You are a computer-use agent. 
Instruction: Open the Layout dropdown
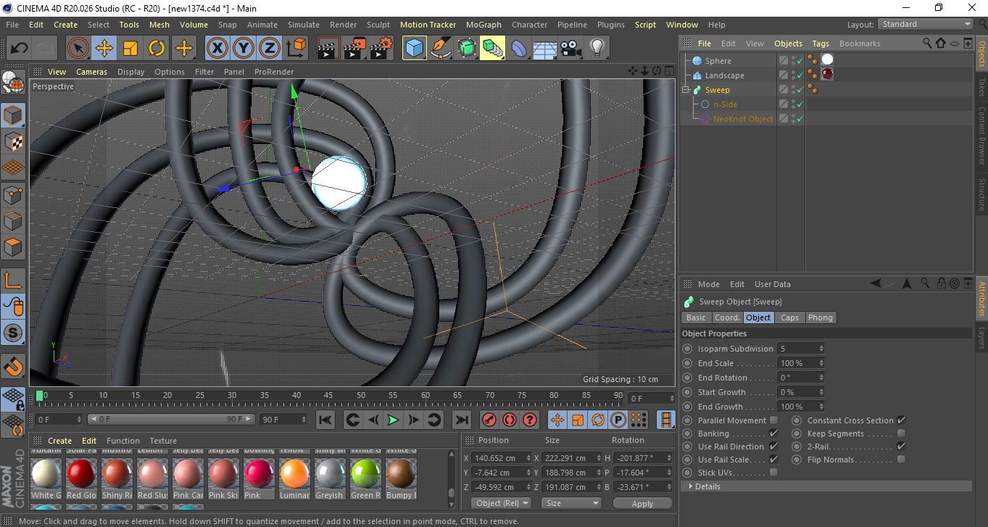click(925, 24)
